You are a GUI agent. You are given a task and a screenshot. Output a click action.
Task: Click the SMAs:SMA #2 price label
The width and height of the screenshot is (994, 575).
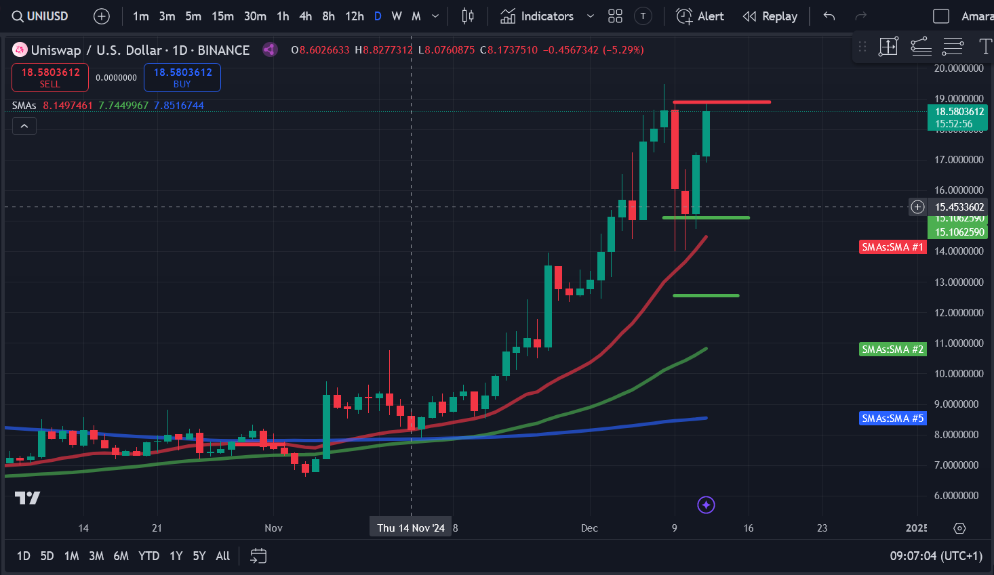pyautogui.click(x=892, y=349)
